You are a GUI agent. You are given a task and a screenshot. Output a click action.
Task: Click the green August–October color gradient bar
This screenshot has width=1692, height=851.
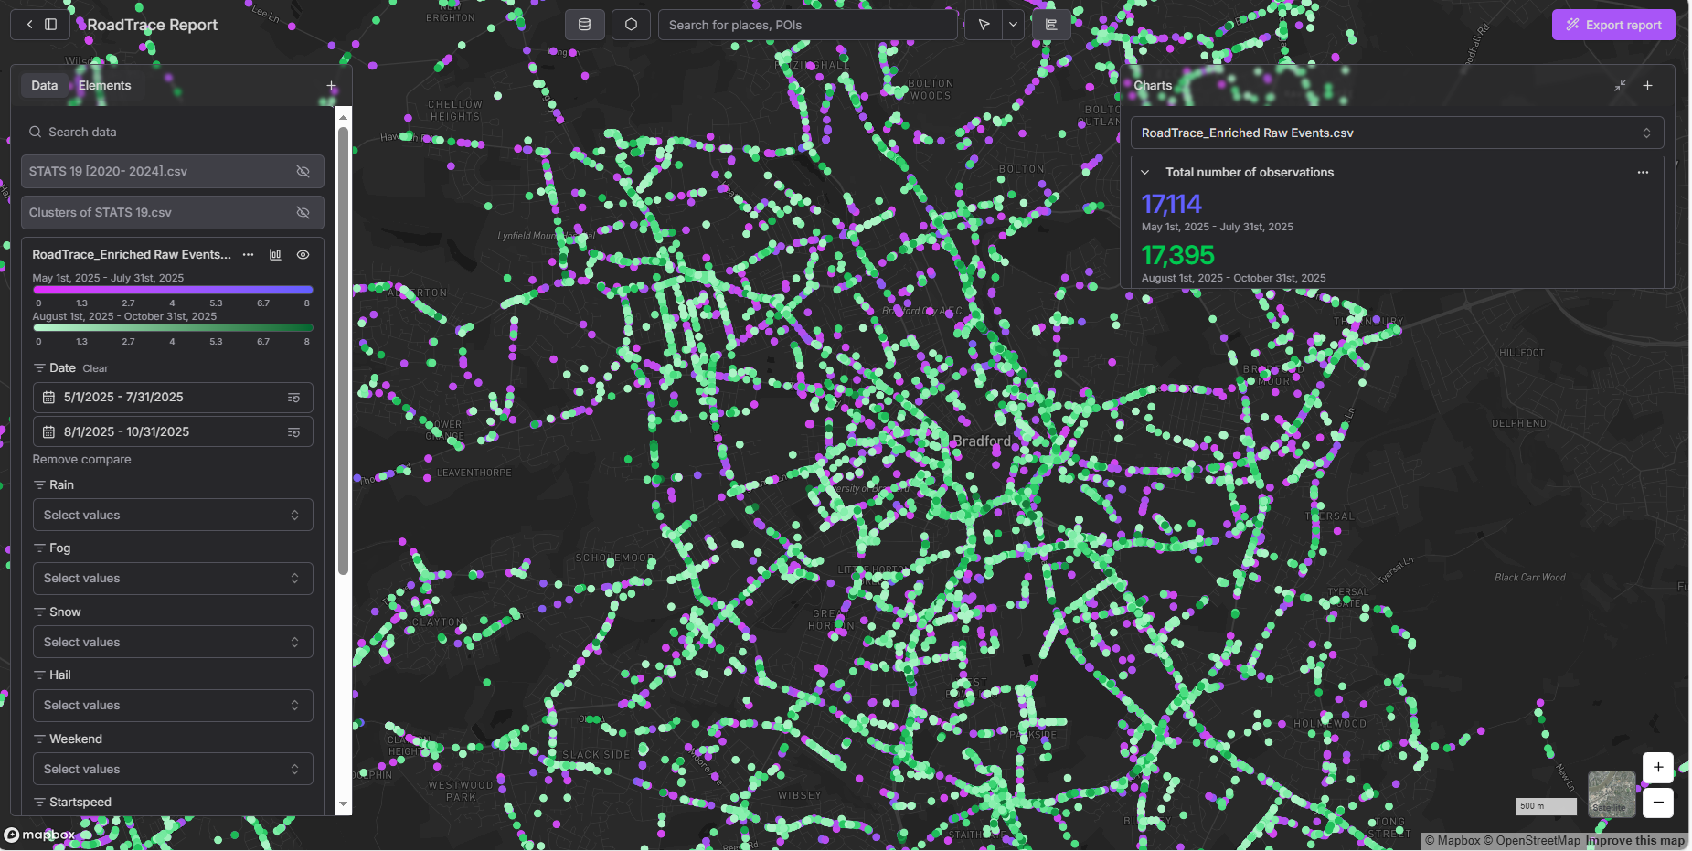tap(173, 327)
